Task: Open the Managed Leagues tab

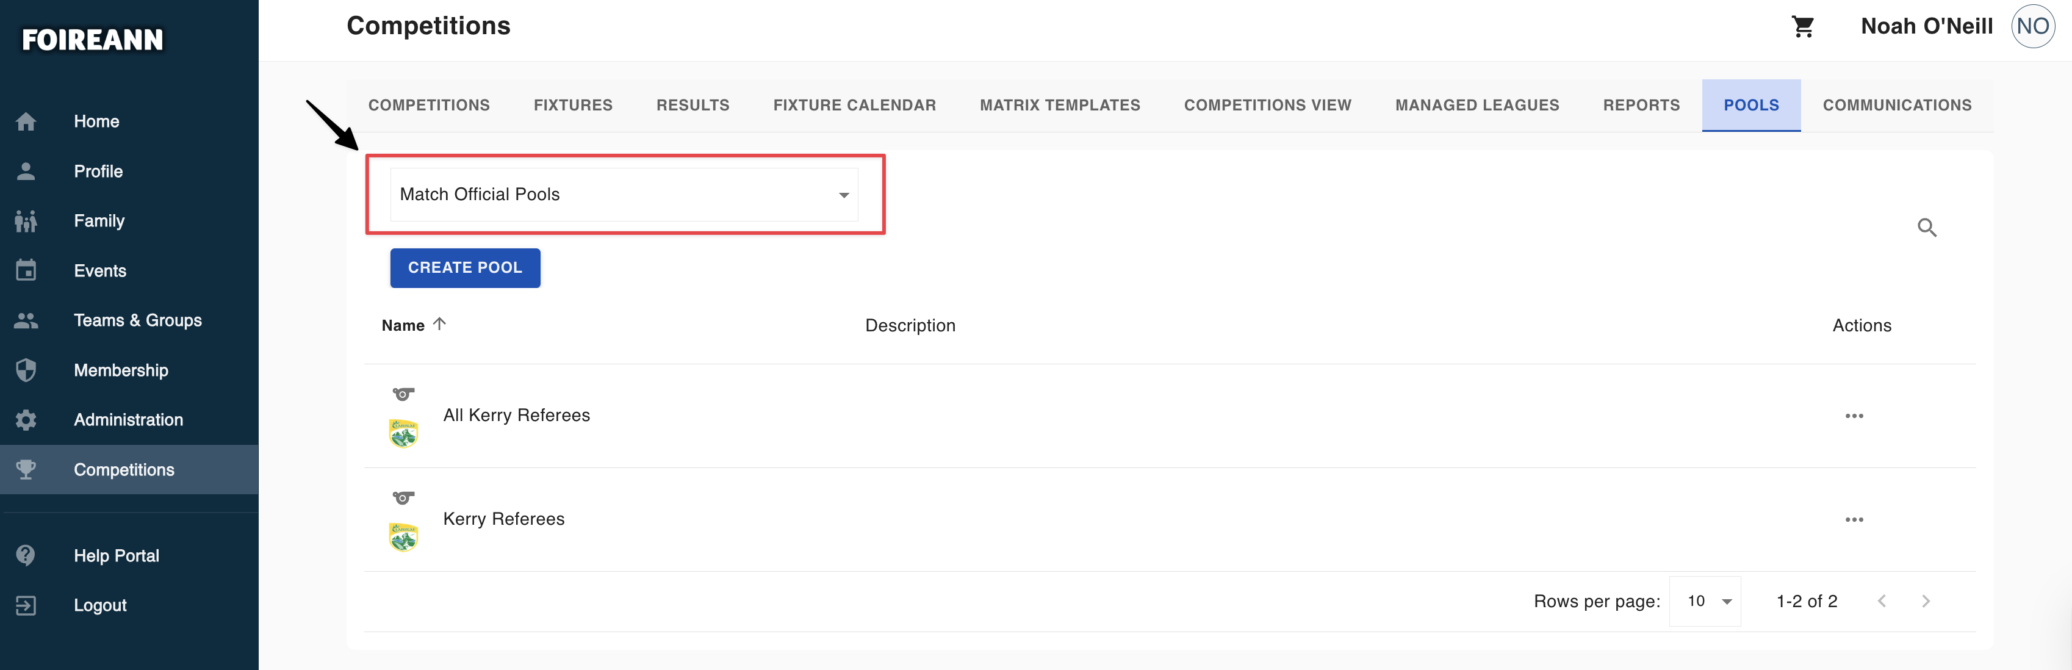Action: pyautogui.click(x=1477, y=106)
